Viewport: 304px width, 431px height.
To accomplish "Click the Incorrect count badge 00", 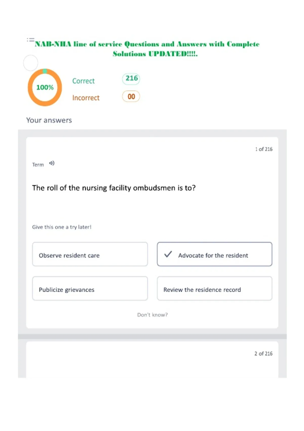I will [x=131, y=96].
